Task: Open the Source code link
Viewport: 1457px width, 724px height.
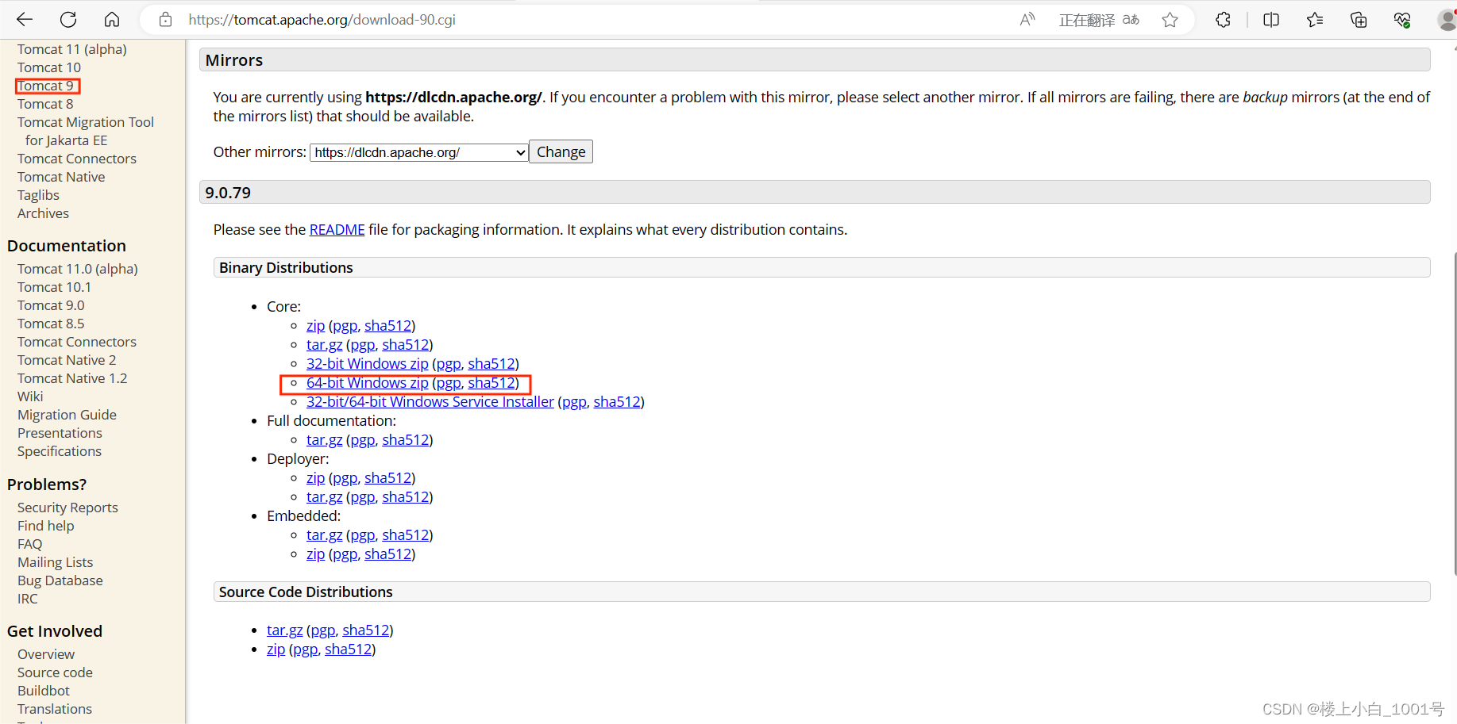Action: (55, 672)
